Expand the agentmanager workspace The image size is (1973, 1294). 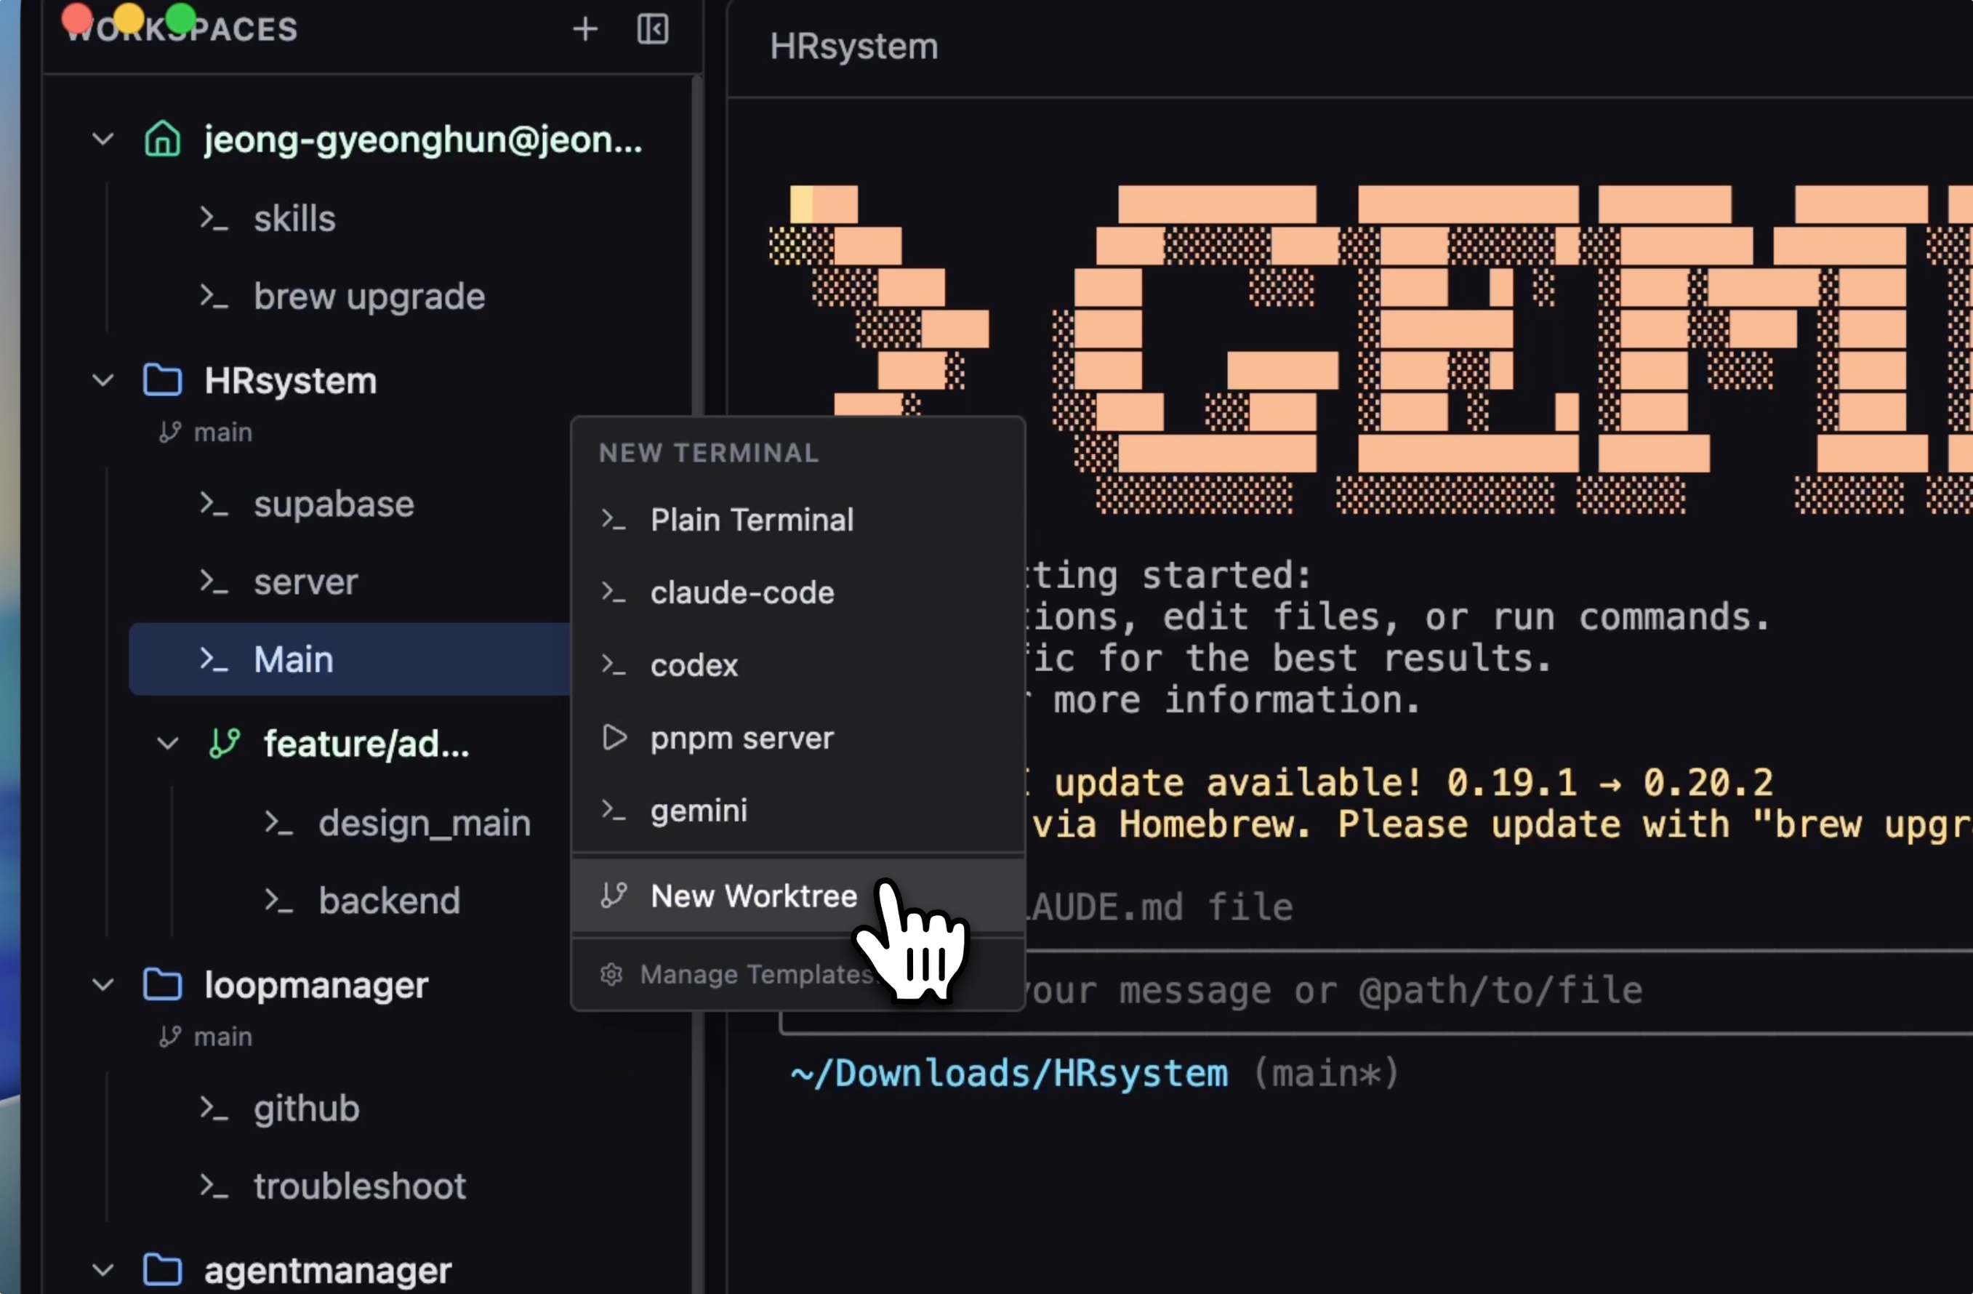[x=102, y=1271]
